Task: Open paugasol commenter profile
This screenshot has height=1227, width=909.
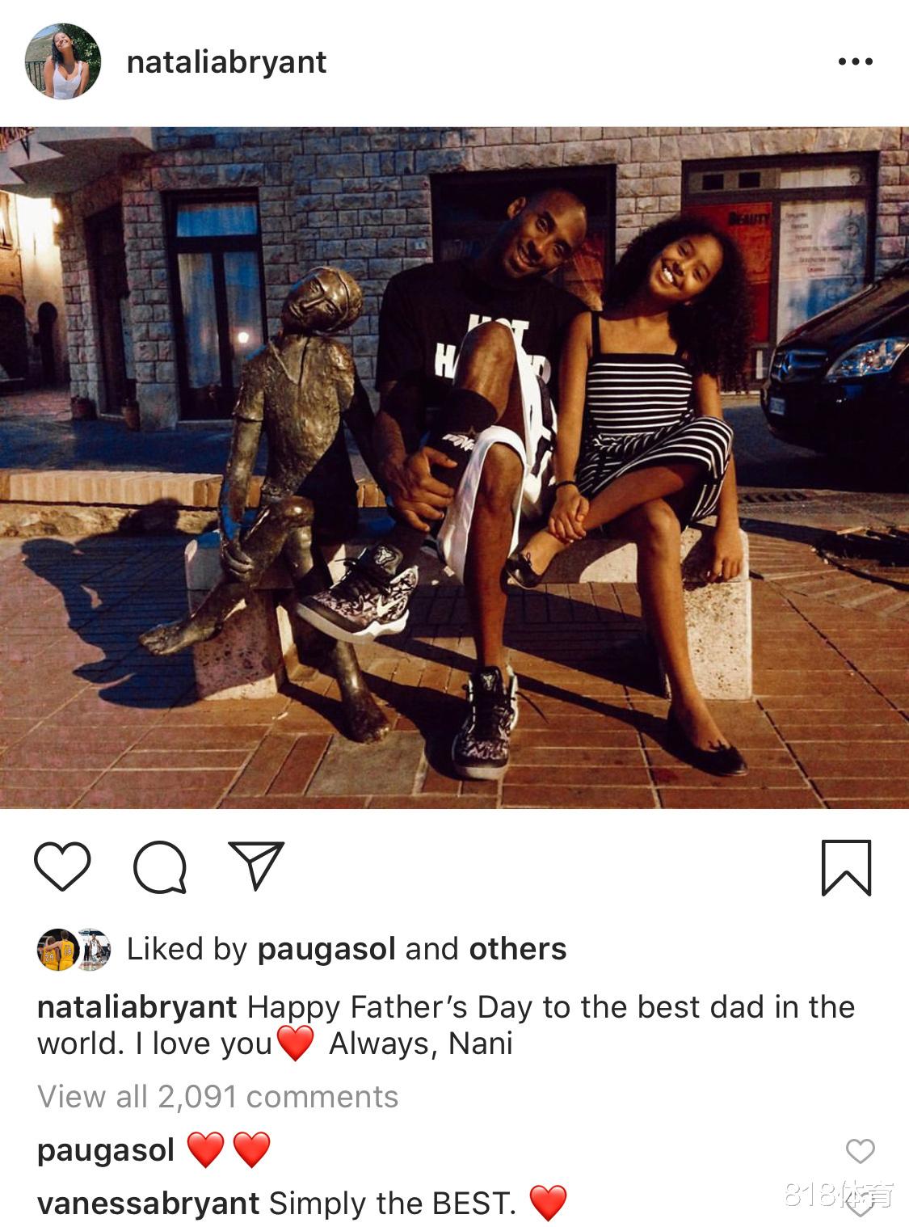Action: click(x=106, y=1150)
